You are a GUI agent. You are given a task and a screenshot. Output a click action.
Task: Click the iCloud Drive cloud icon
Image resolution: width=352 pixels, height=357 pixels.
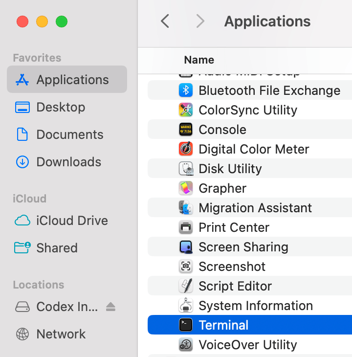22,221
